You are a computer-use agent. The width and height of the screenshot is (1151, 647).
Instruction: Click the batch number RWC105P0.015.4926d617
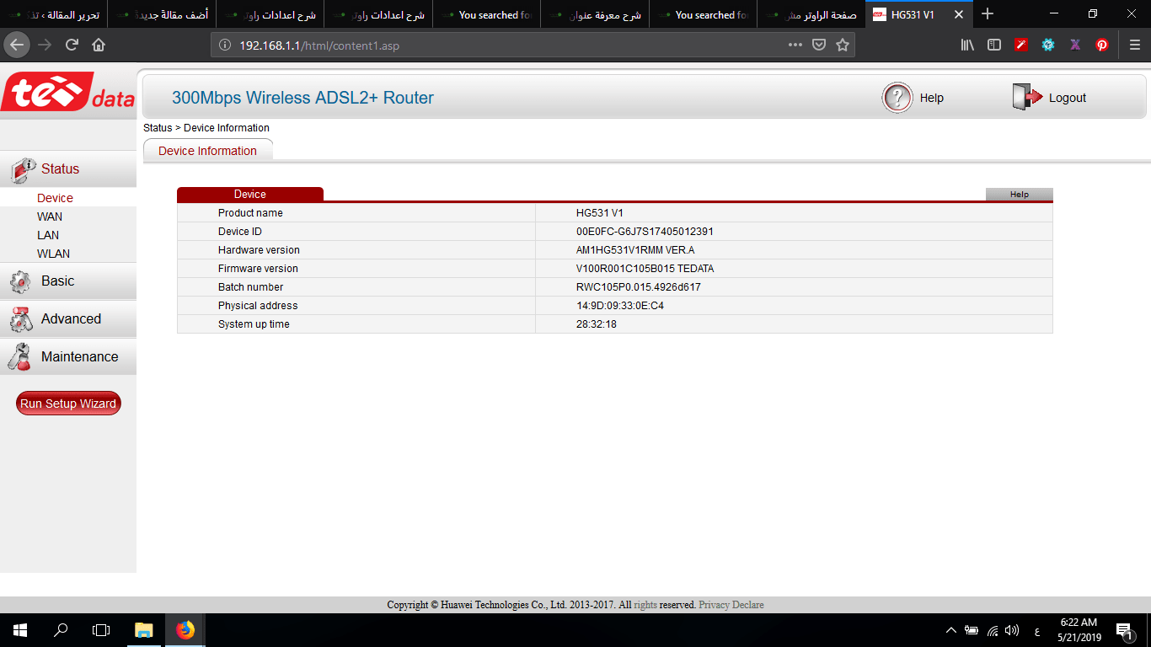pyautogui.click(x=639, y=287)
